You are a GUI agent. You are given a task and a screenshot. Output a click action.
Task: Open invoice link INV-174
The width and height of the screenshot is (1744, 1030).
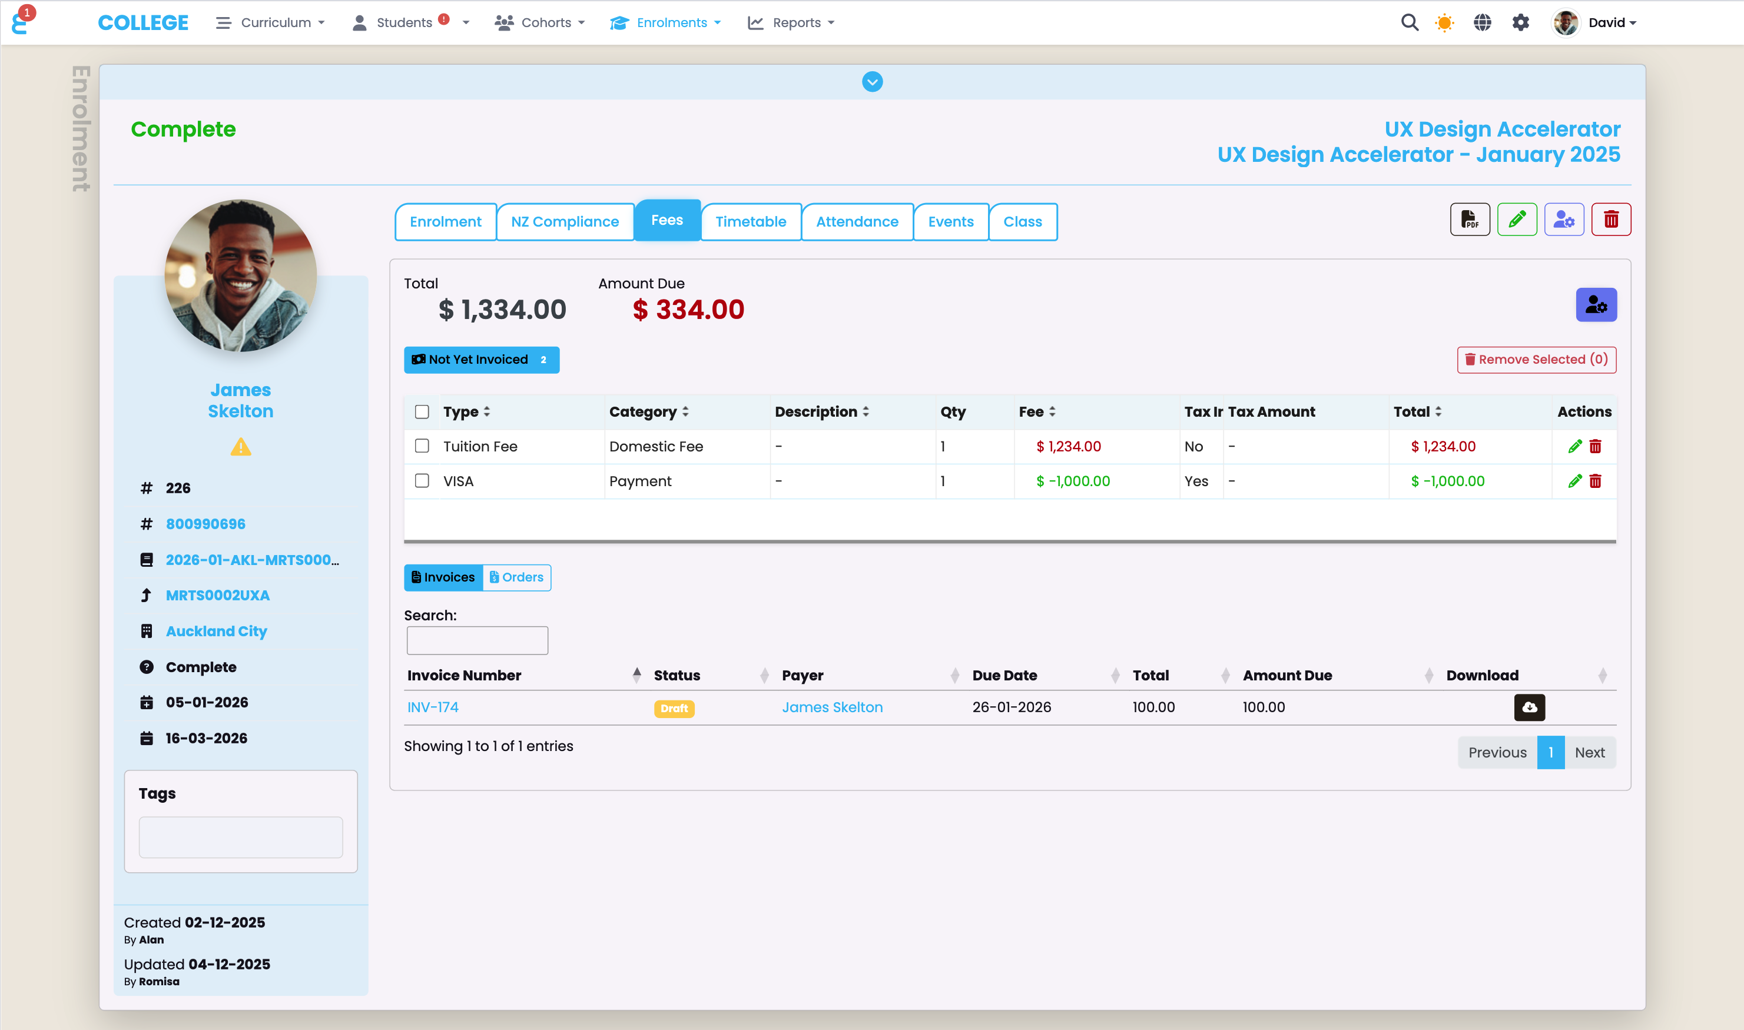click(x=433, y=707)
